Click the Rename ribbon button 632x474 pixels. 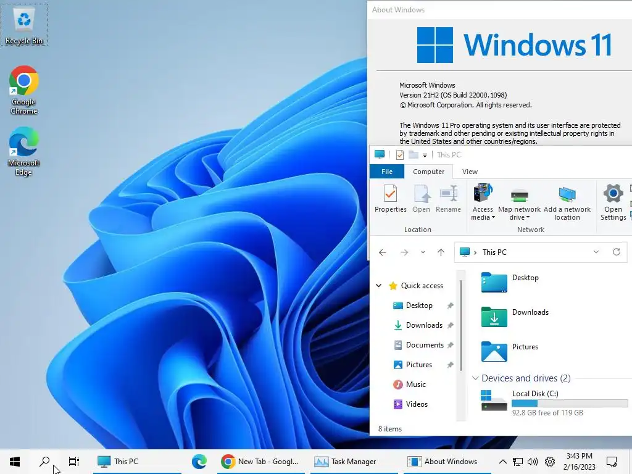click(448, 198)
